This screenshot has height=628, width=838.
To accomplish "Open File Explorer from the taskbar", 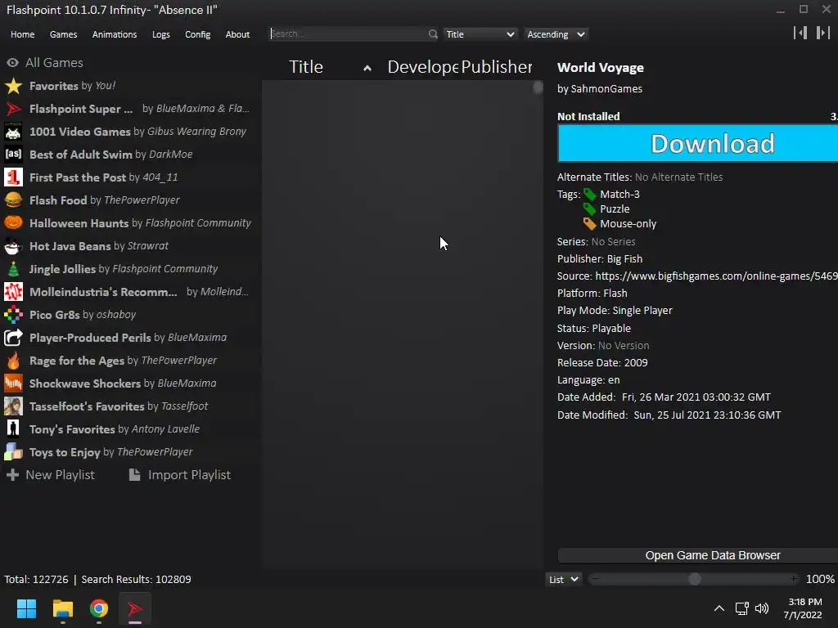I will tap(62, 608).
